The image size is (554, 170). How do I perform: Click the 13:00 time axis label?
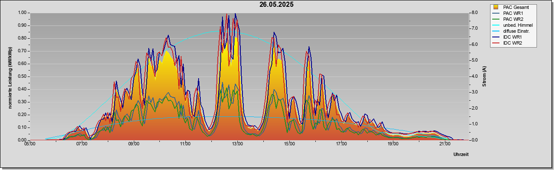click(x=237, y=144)
